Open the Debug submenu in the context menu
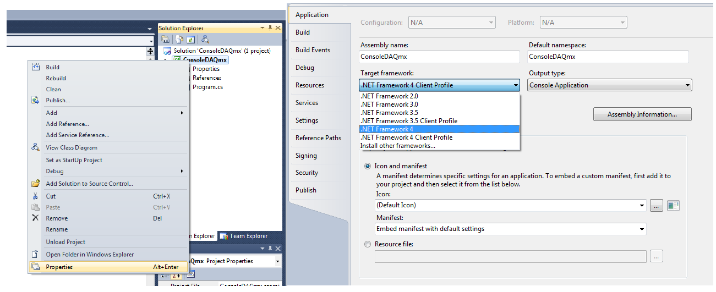 coord(108,171)
